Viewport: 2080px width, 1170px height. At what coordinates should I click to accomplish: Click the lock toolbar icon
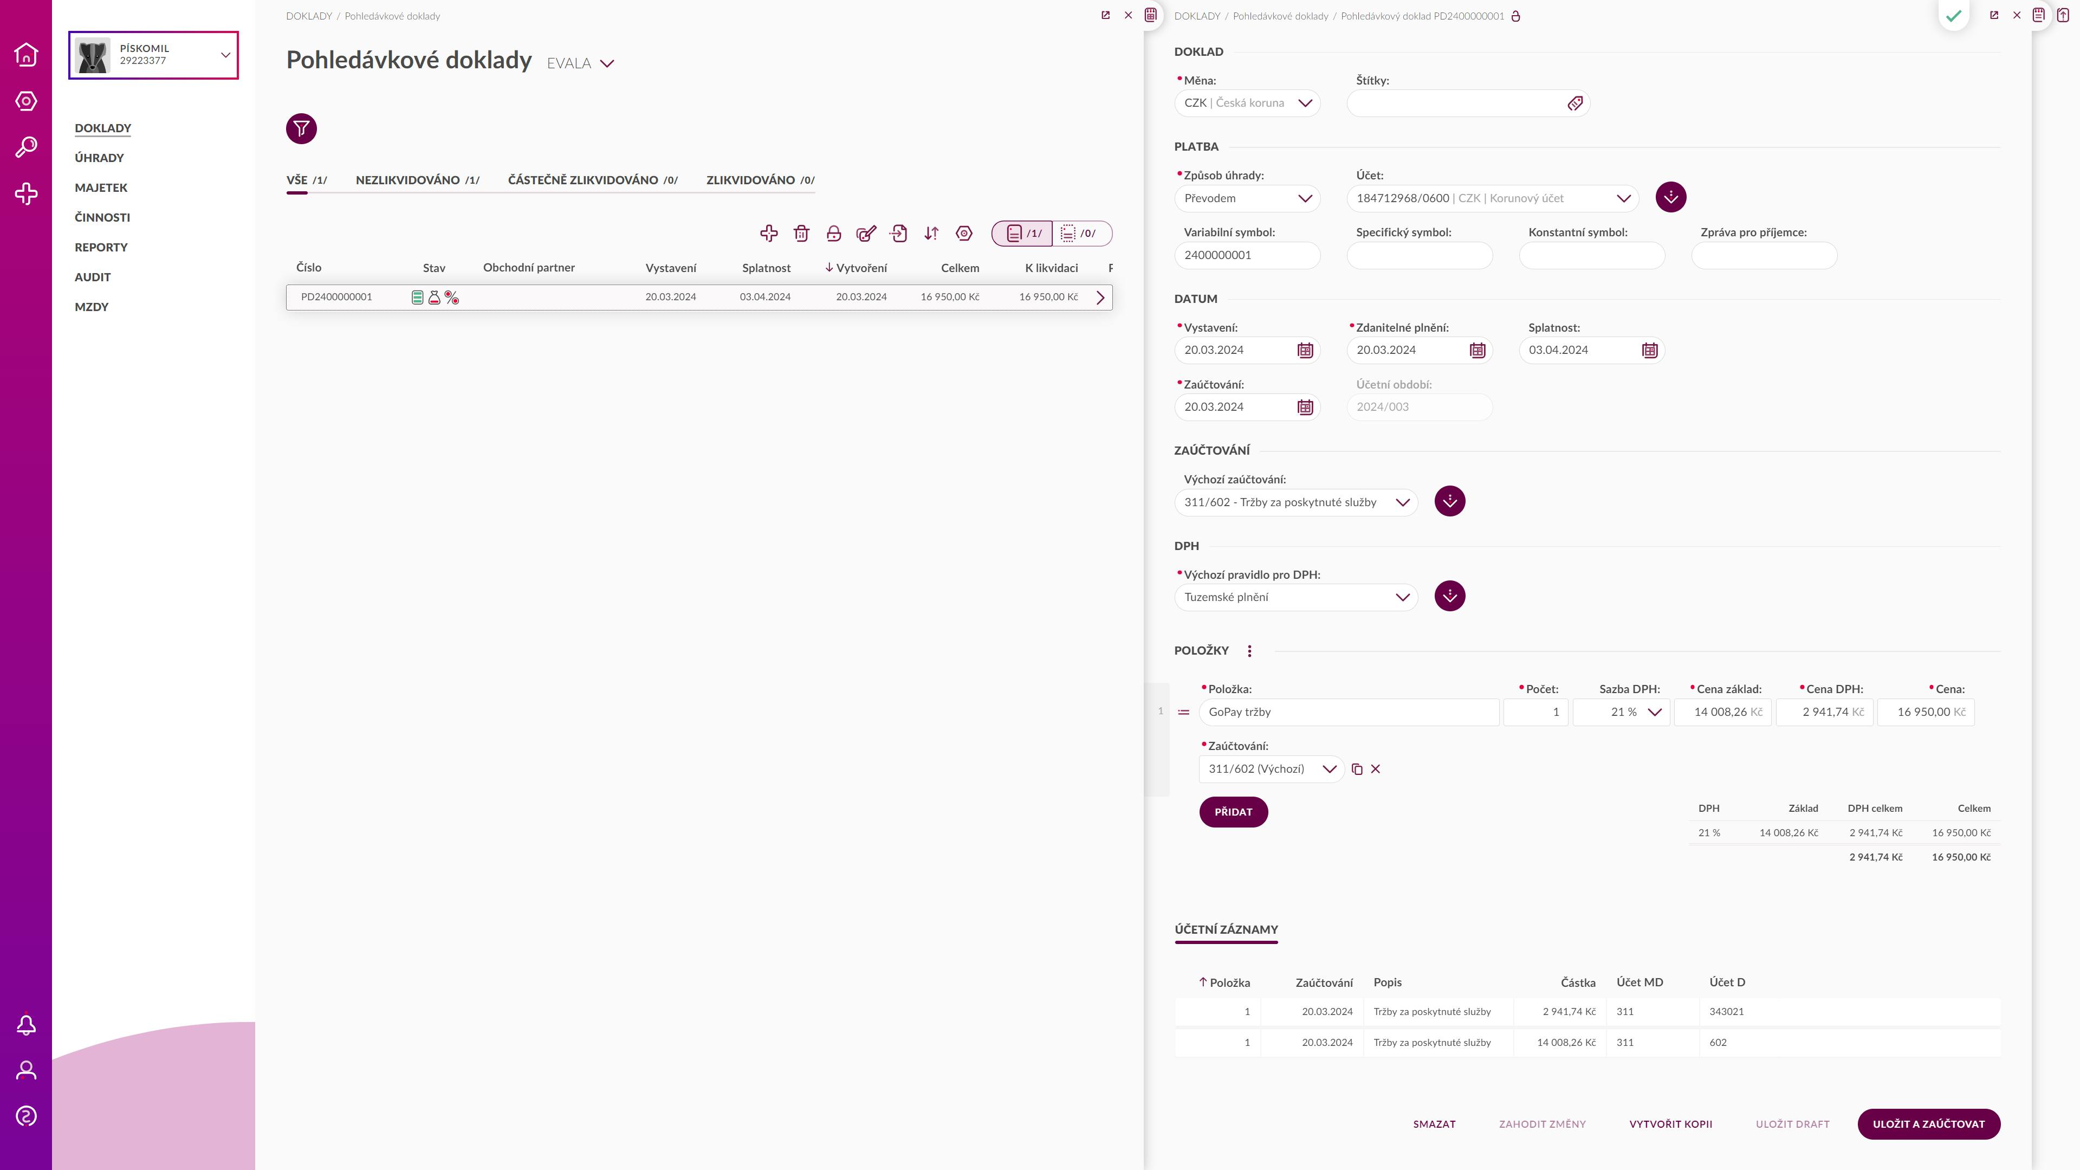[834, 234]
